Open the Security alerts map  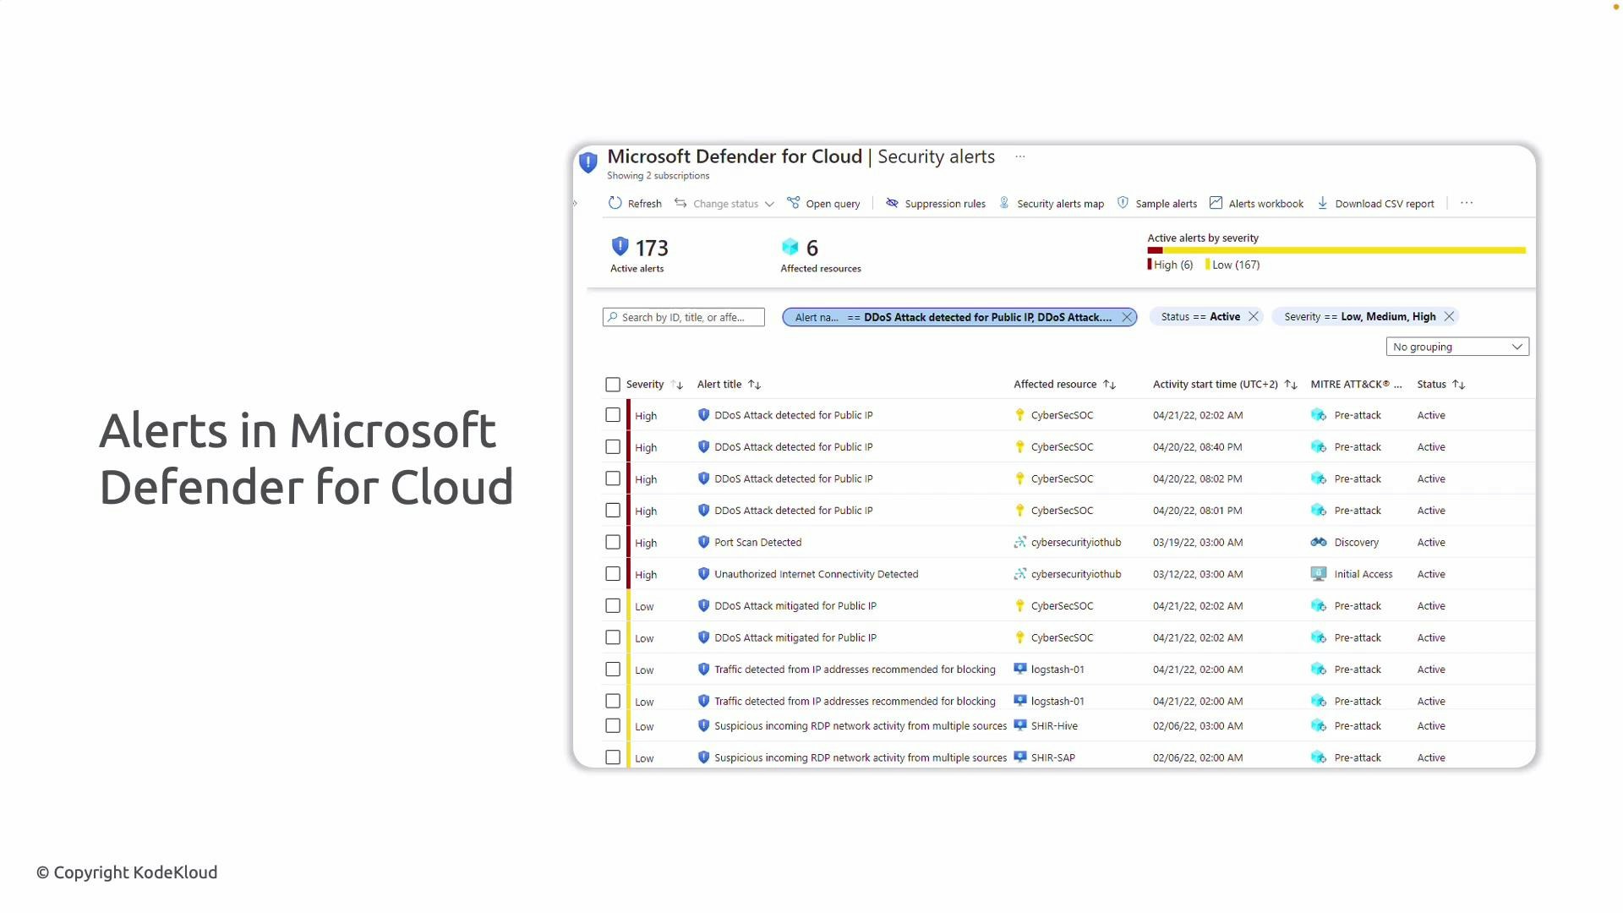pos(1051,203)
